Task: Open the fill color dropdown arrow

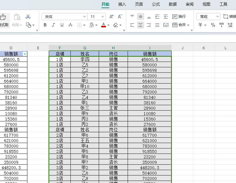Action: pos(96,25)
